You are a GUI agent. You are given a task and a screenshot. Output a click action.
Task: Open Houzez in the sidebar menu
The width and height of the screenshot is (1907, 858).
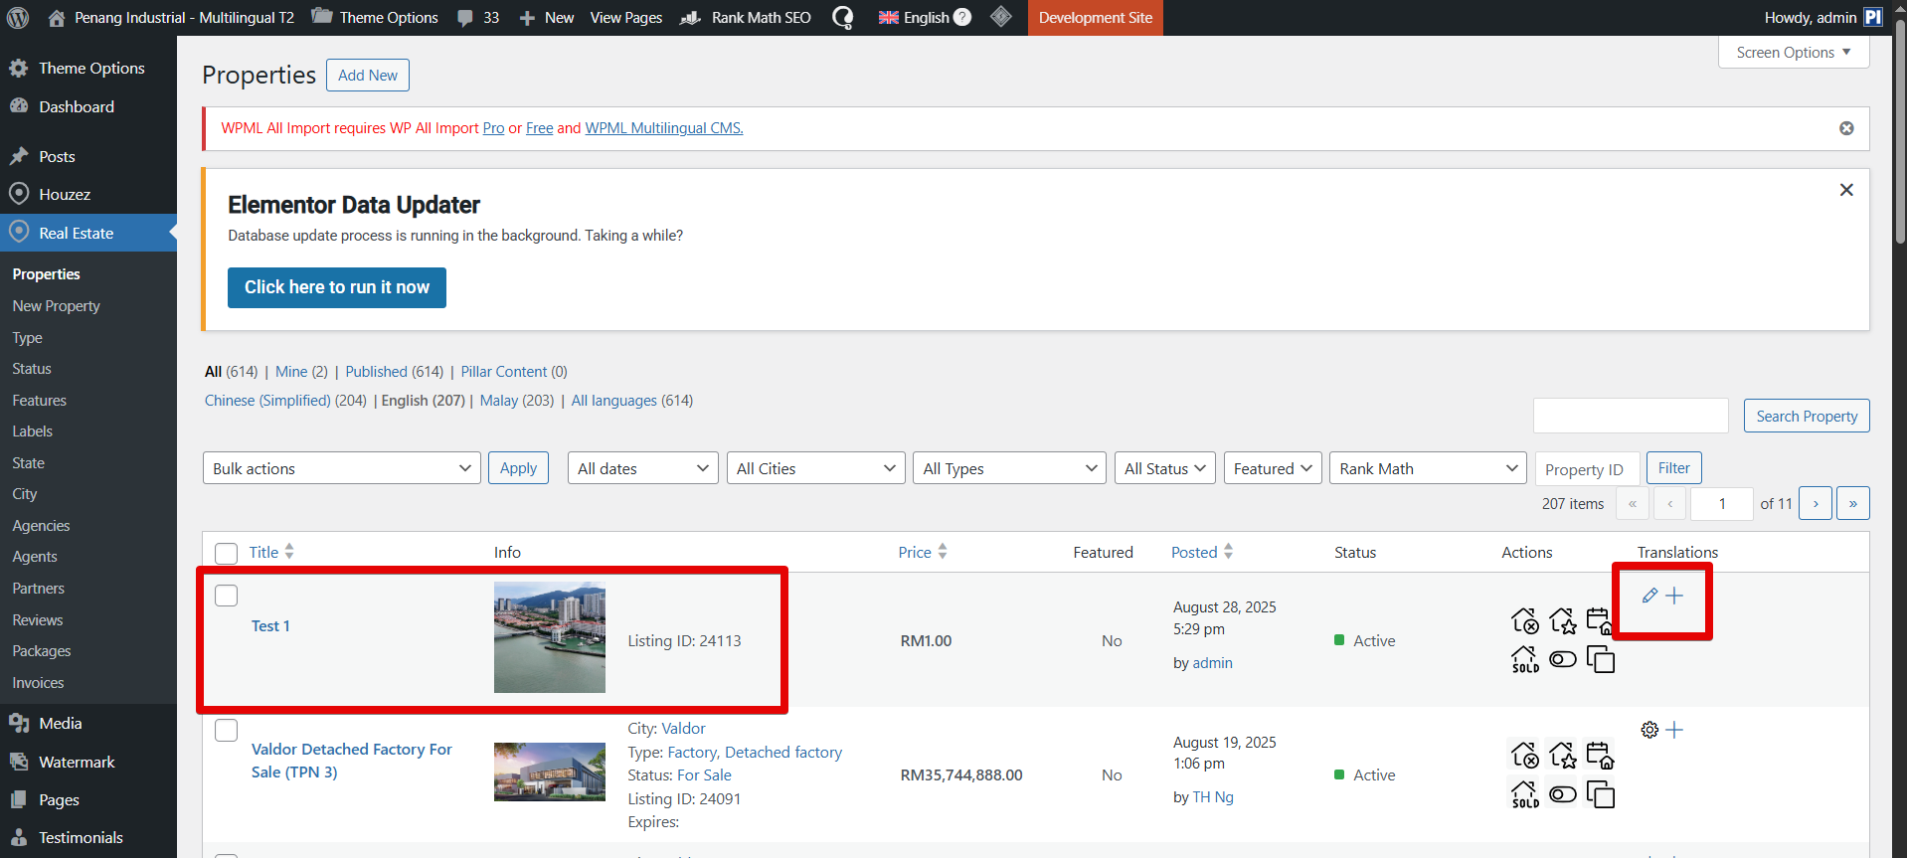click(x=65, y=195)
